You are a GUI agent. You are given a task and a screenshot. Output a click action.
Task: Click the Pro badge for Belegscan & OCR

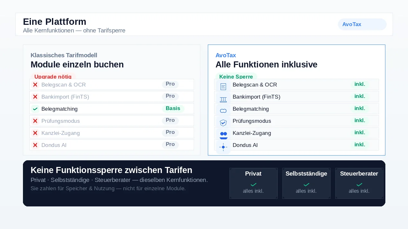tap(170, 84)
